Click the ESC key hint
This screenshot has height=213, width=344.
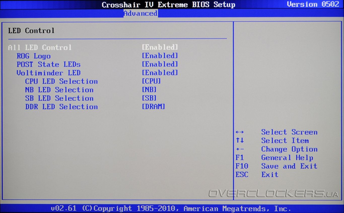[242, 175]
